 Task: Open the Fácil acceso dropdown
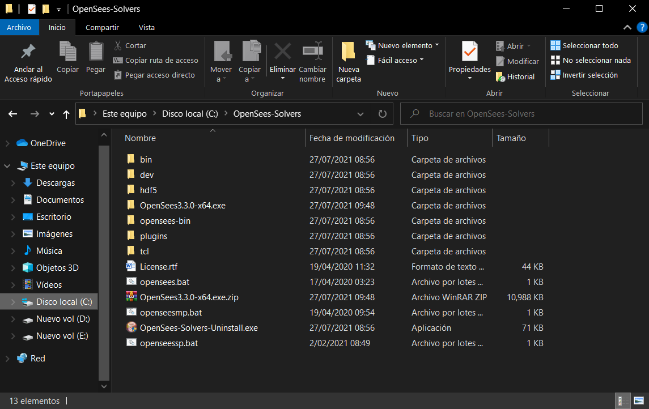pyautogui.click(x=395, y=61)
